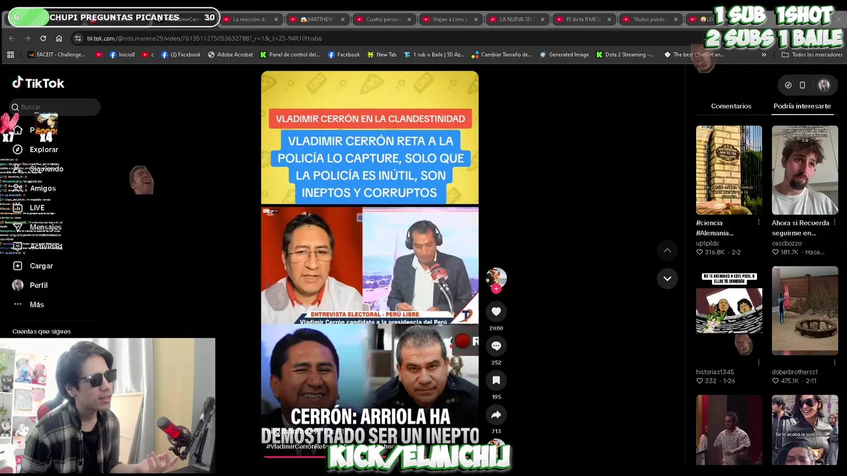Viewport: 847px width, 476px height.
Task: Open LIVE in TikTok sidebar
Action: coord(37,208)
